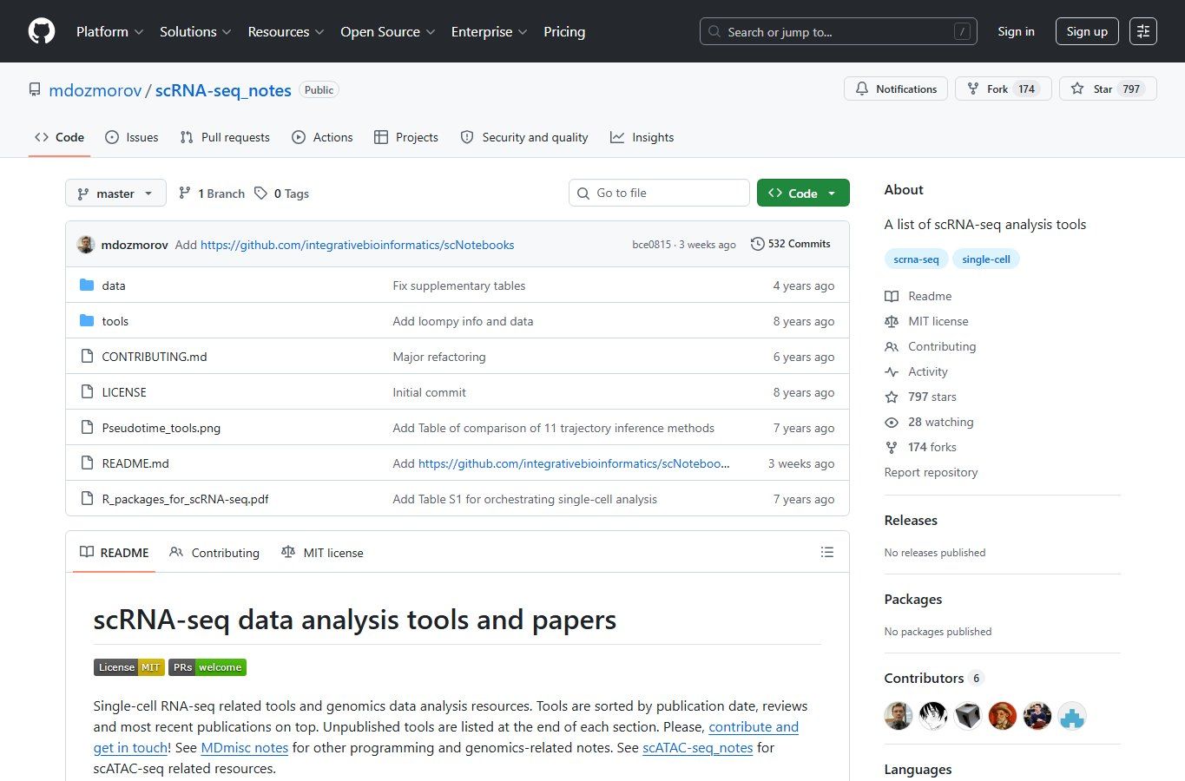
Task: Select the Contributing tab in README panel
Action: tap(214, 553)
